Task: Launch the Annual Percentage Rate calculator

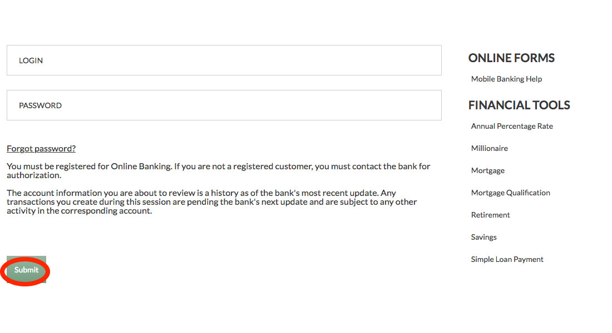Action: click(512, 126)
